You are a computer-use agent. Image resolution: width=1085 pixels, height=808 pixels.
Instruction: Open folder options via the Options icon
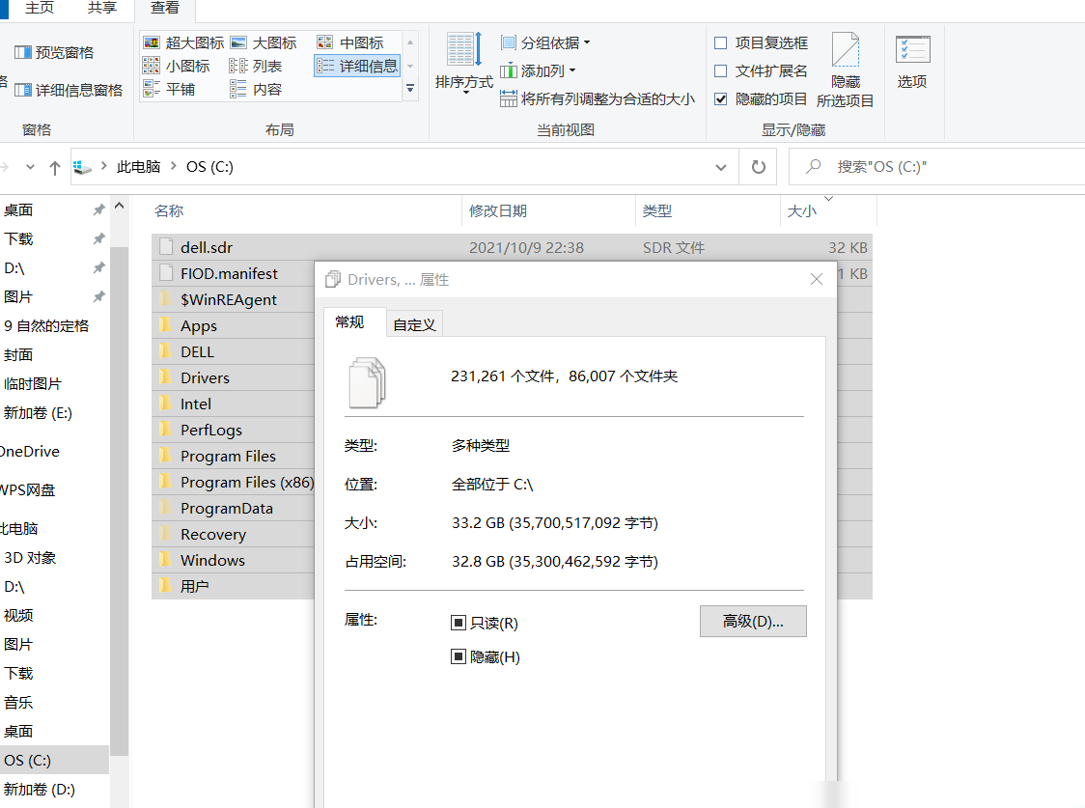pyautogui.click(x=912, y=63)
